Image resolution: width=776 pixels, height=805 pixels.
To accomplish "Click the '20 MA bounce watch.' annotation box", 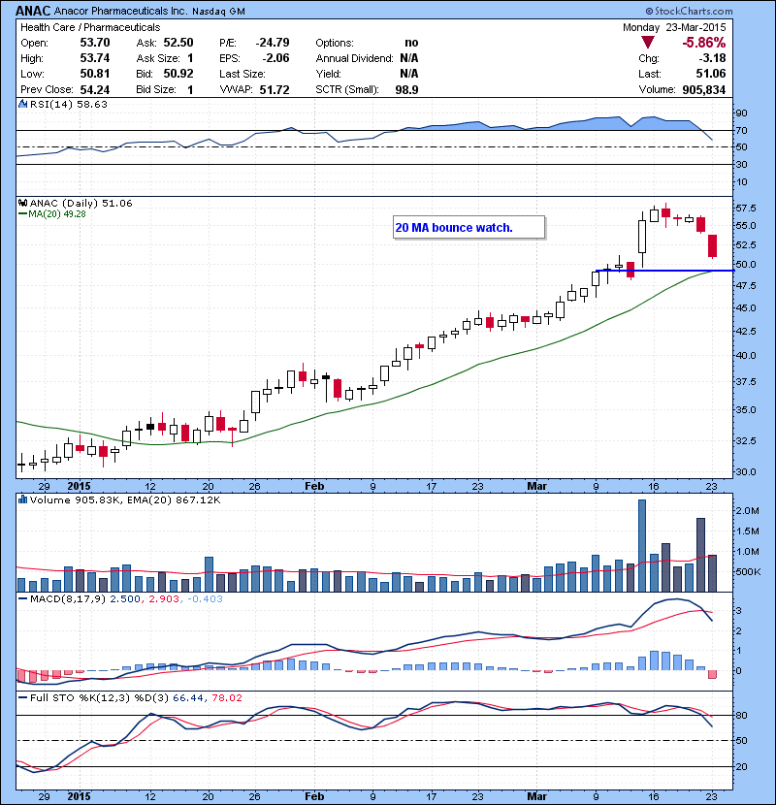I will tap(469, 227).
